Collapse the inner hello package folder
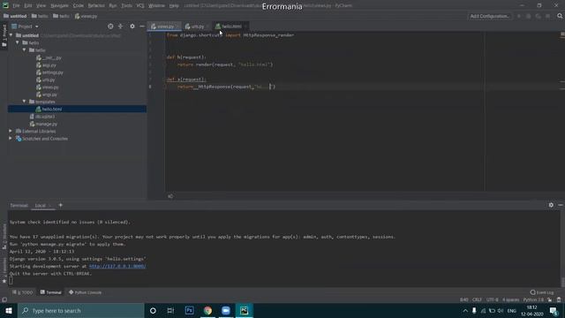Screen dimensions: 565x318 25,50
